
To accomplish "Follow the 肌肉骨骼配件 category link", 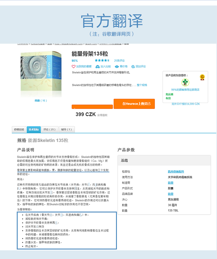I will (x=176, y=172).
